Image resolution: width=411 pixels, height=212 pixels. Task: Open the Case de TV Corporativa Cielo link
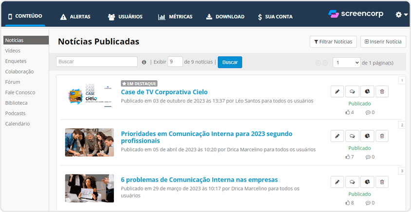[164, 92]
